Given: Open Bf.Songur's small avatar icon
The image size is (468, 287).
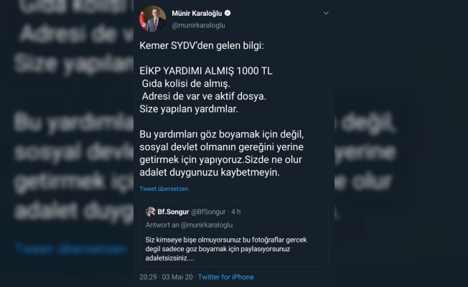Looking at the screenshot, I should 151,212.
